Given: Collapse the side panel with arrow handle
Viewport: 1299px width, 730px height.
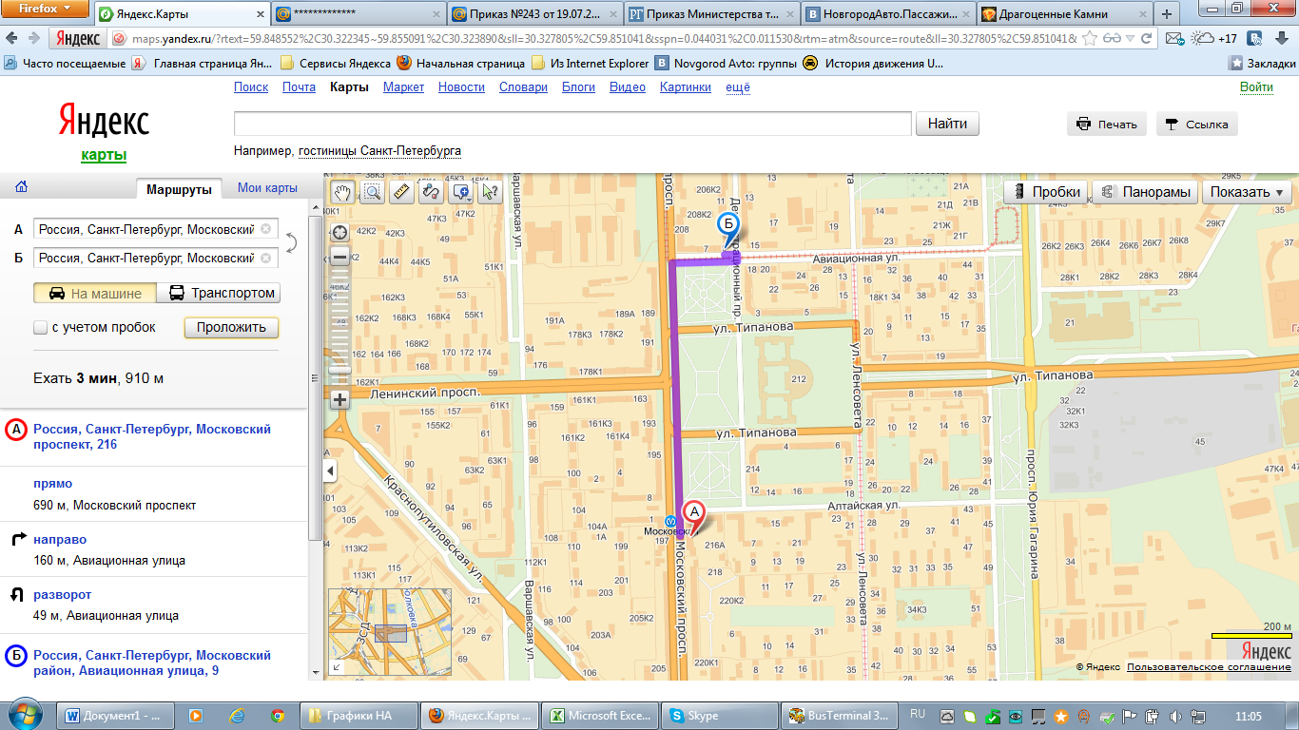Looking at the screenshot, I should tap(331, 471).
